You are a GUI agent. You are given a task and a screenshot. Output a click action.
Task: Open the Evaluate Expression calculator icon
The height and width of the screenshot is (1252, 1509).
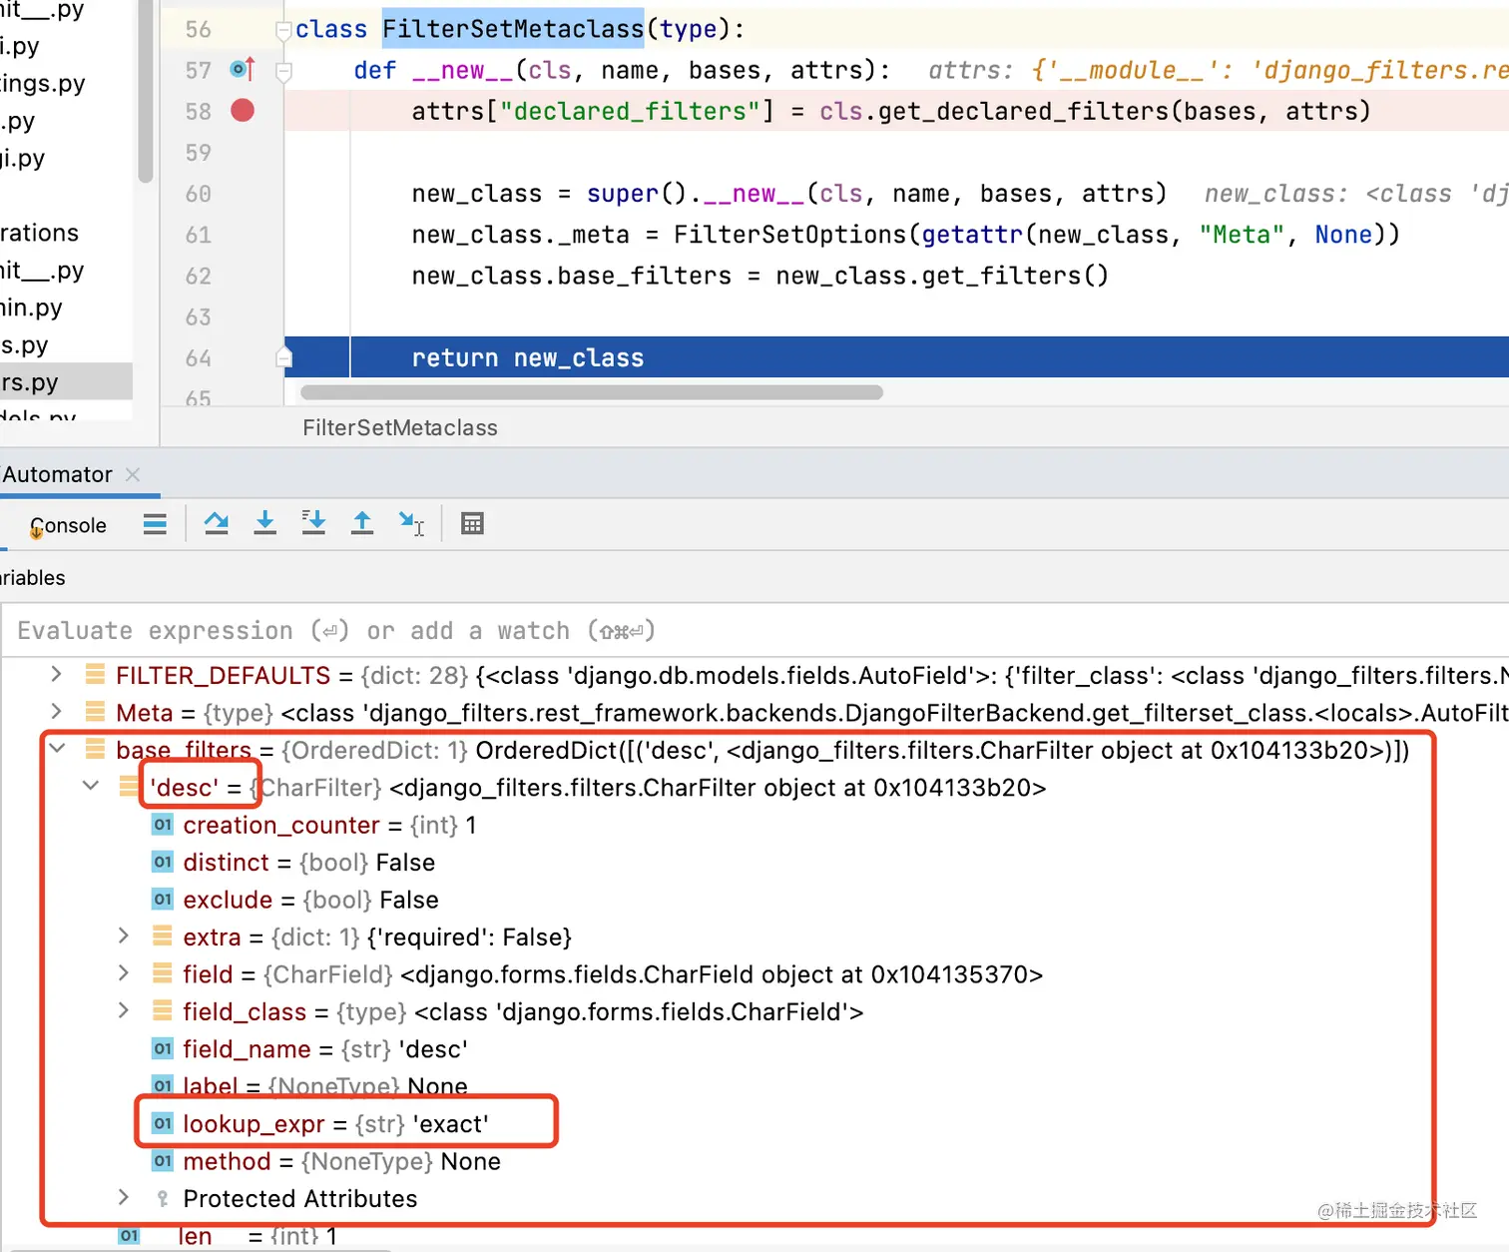point(472,523)
